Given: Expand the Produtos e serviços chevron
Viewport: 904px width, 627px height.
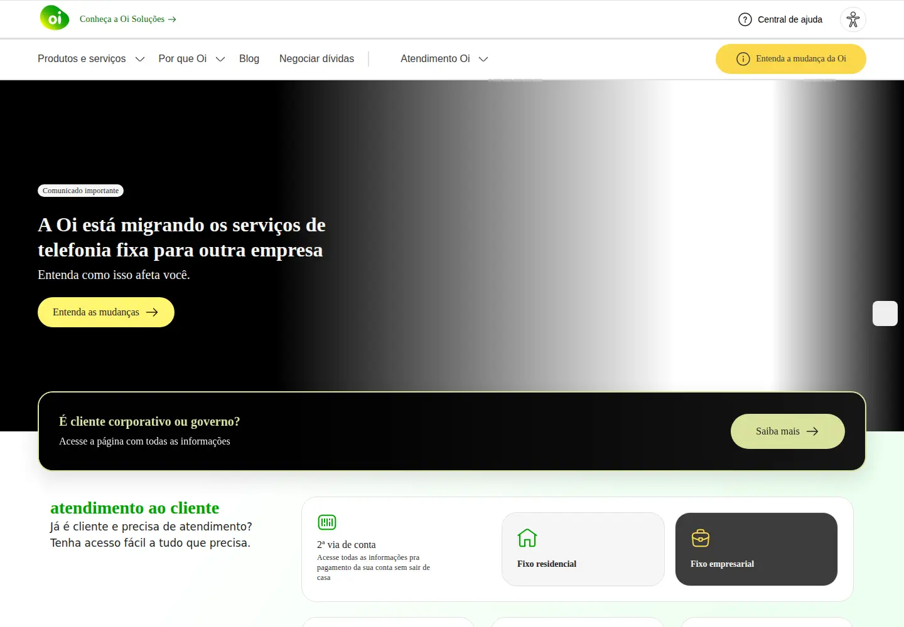Looking at the screenshot, I should click(140, 59).
